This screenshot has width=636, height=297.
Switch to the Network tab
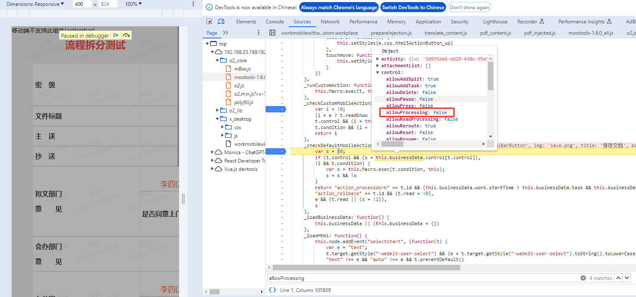point(330,22)
